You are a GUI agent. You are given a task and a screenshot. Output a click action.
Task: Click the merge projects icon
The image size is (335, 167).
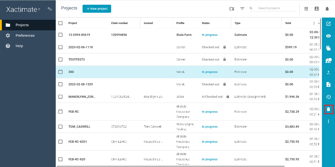coord(328,73)
